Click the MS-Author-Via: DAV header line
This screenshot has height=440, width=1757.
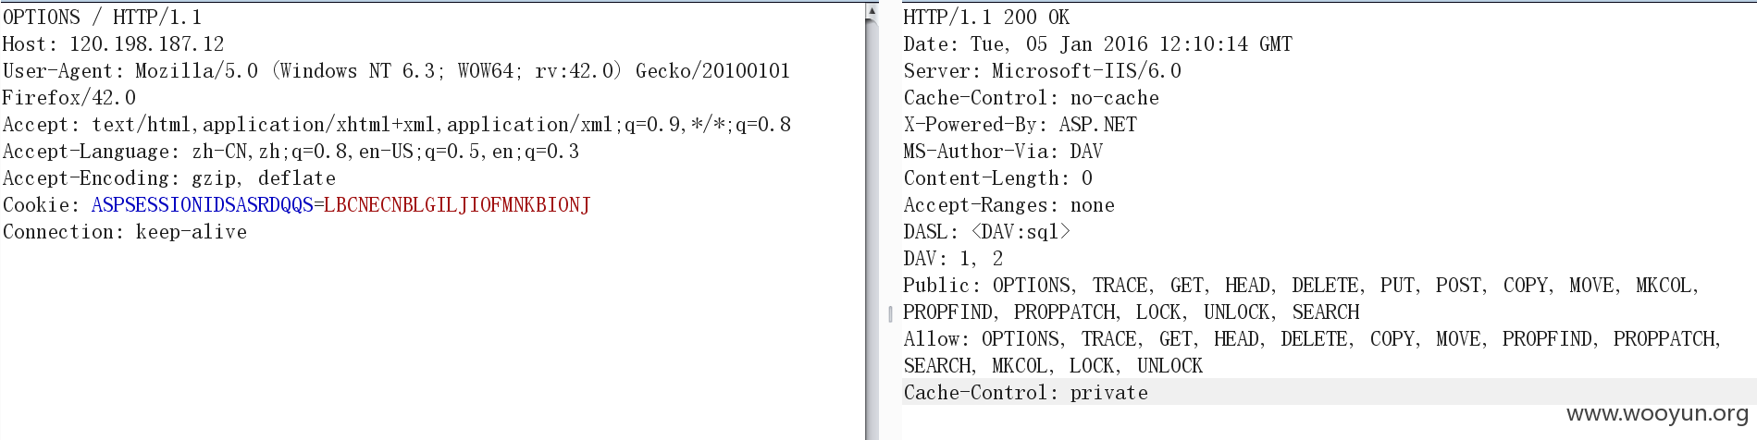[x=1003, y=152]
